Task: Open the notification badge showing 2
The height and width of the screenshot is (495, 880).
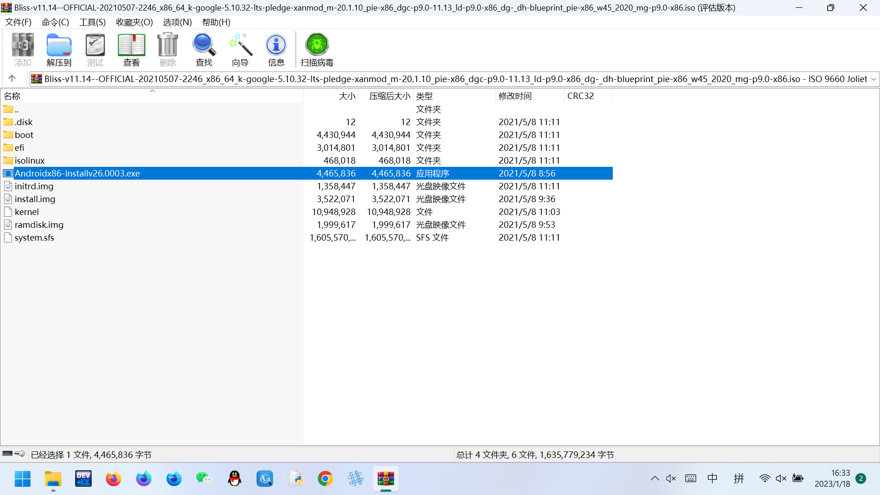Action: [861, 478]
